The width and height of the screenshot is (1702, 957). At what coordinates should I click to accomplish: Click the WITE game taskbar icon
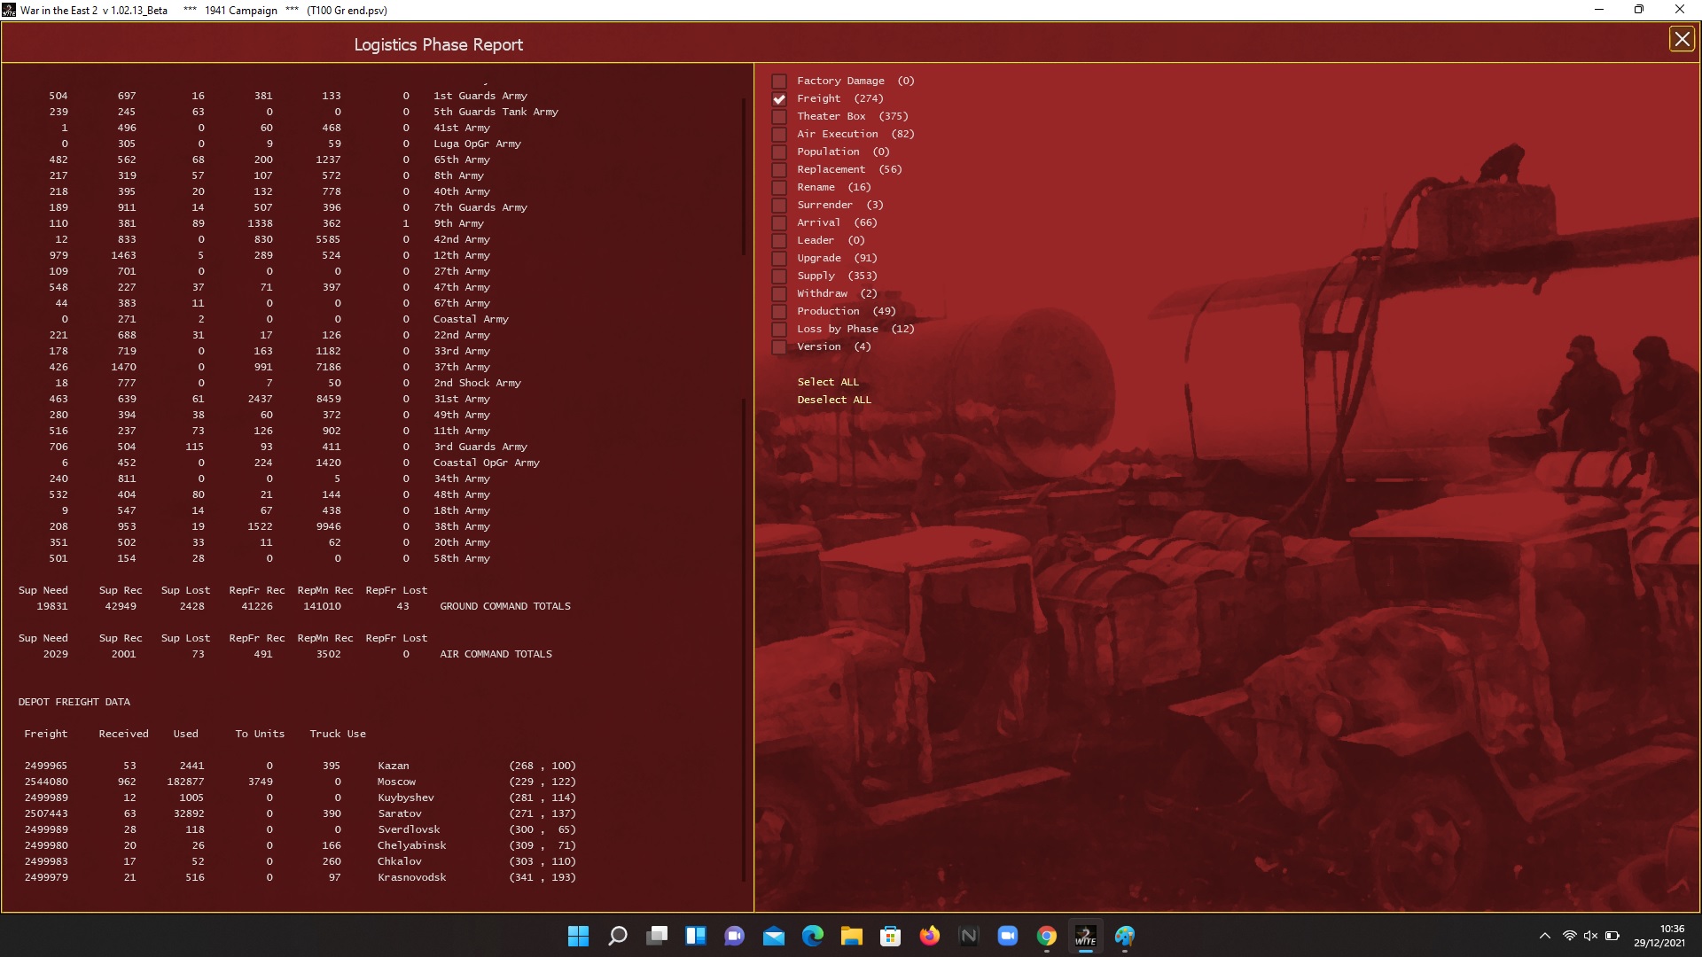point(1085,936)
